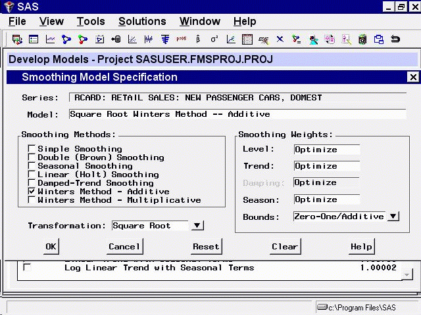
Task: Click the scatter plot with diagonal line icon
Action: tap(132, 39)
